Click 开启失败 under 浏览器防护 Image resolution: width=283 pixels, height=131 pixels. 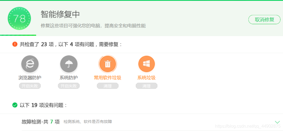click(x=30, y=86)
